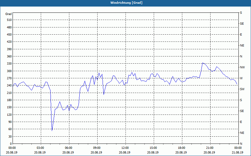Select the 15:00 time axis label
The image size is (251, 156).
coord(153,148)
